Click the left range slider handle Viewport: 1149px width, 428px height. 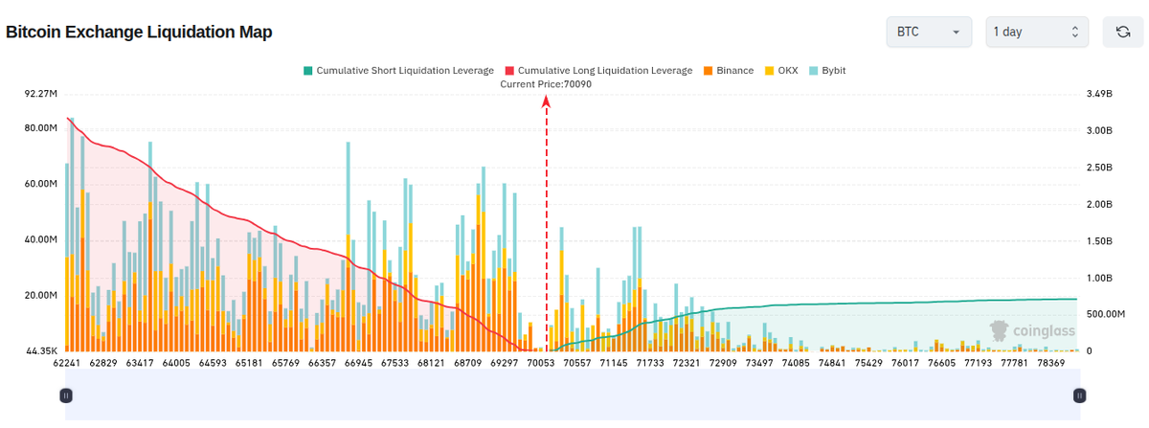tap(66, 394)
